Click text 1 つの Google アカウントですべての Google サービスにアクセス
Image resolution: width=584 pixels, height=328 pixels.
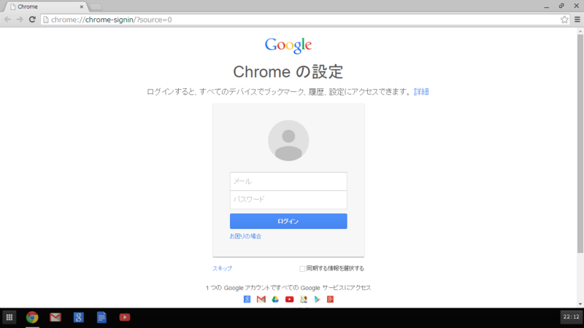(x=288, y=288)
